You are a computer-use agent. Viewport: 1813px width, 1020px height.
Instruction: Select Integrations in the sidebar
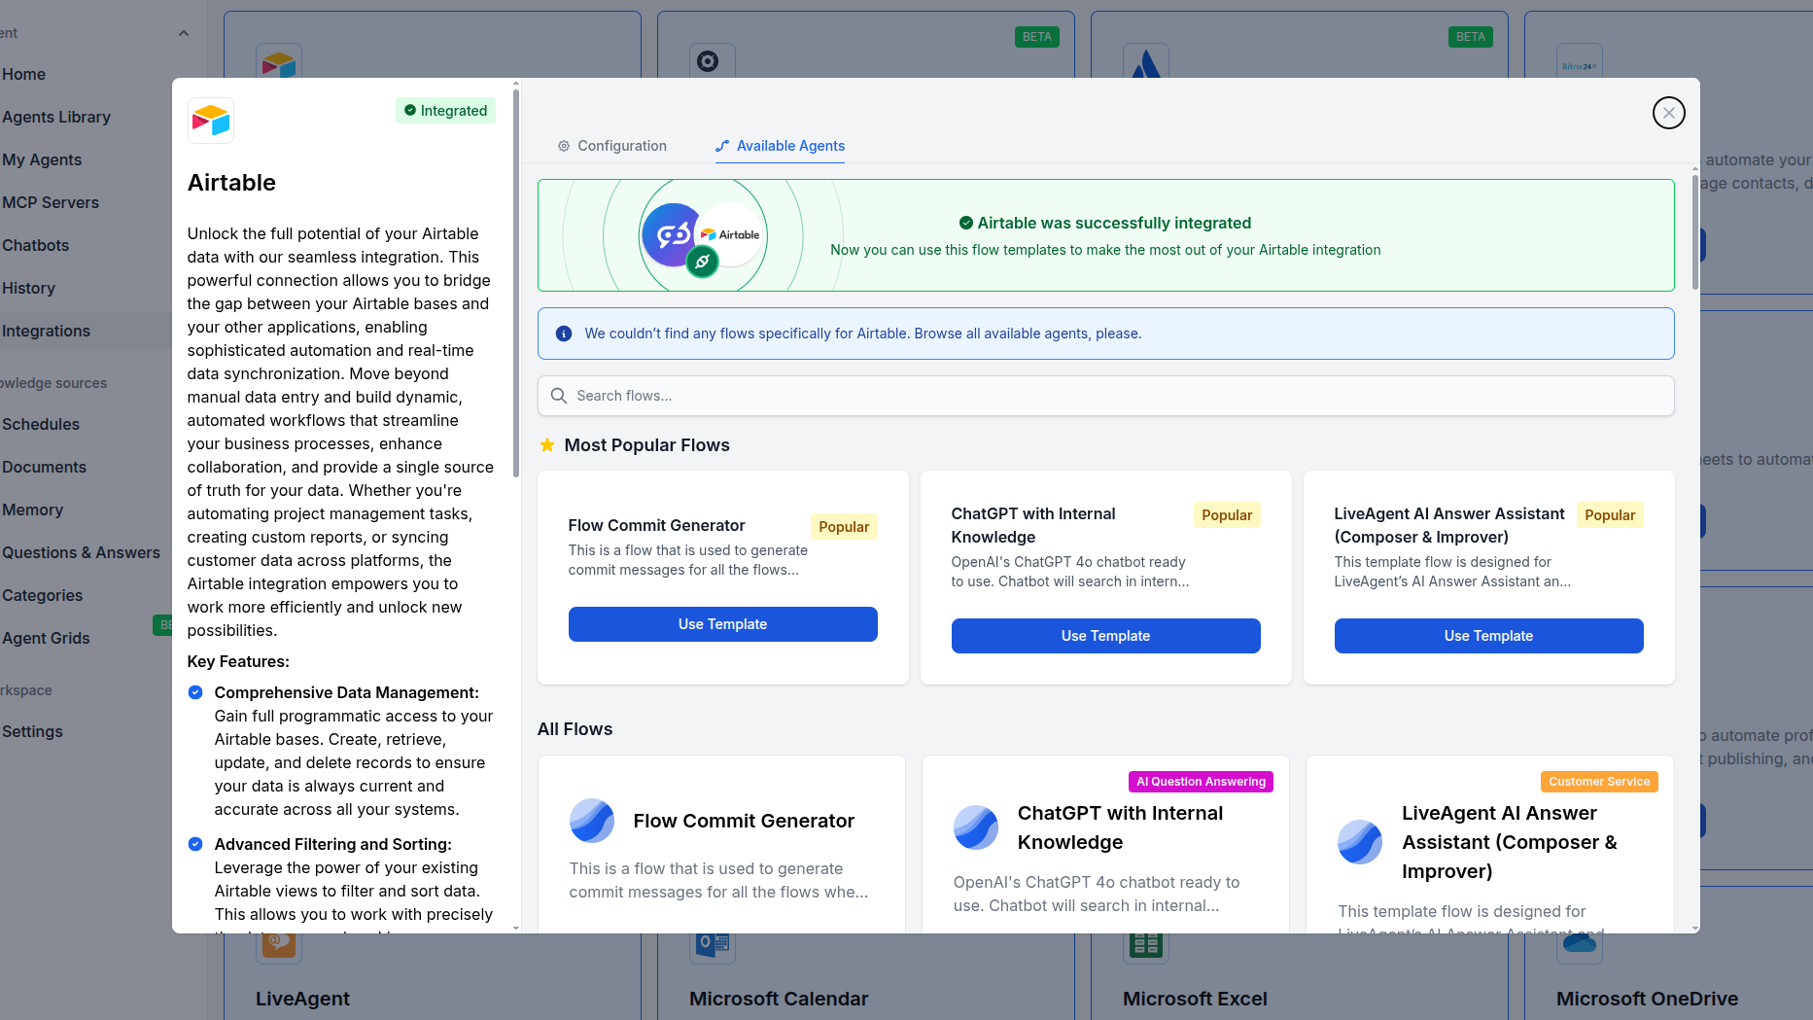point(46,331)
